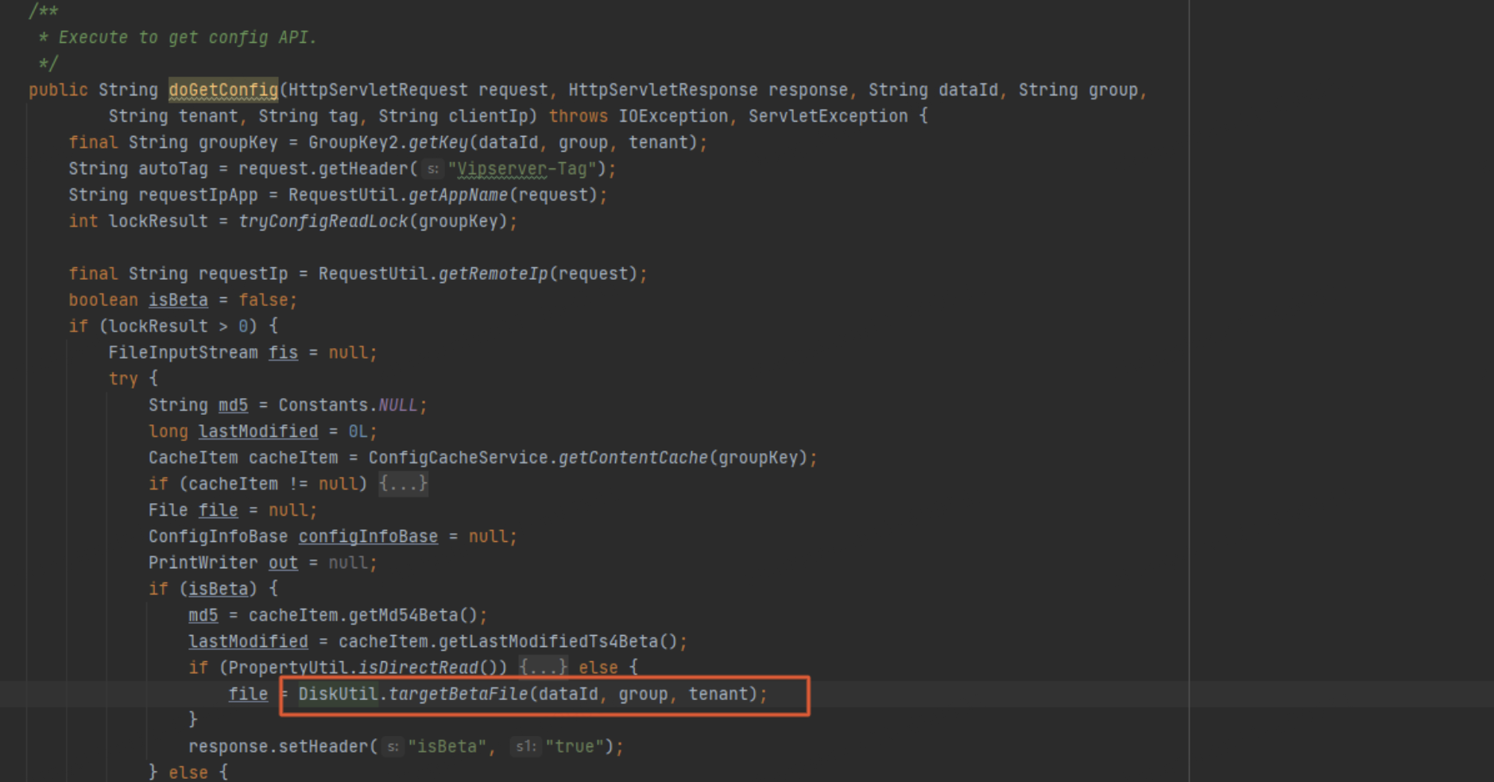This screenshot has height=782, width=1494.
Task: Click the doGetConfig method name
Action: [223, 90]
